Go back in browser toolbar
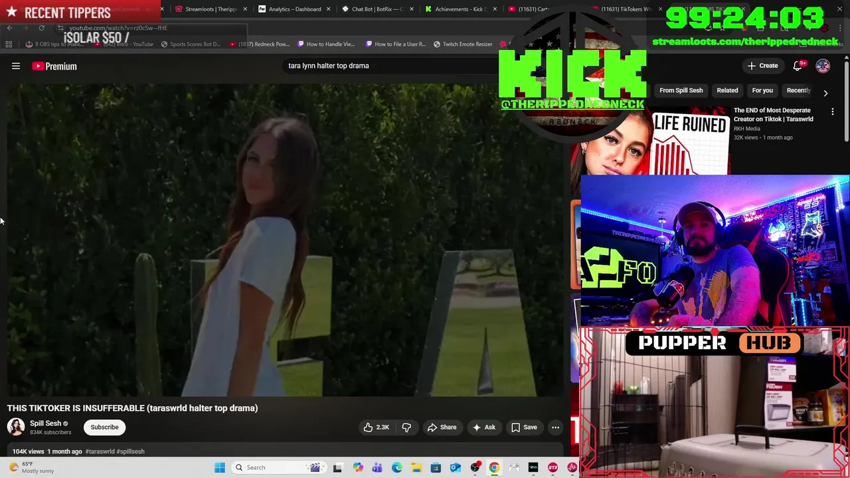 pos(9,28)
